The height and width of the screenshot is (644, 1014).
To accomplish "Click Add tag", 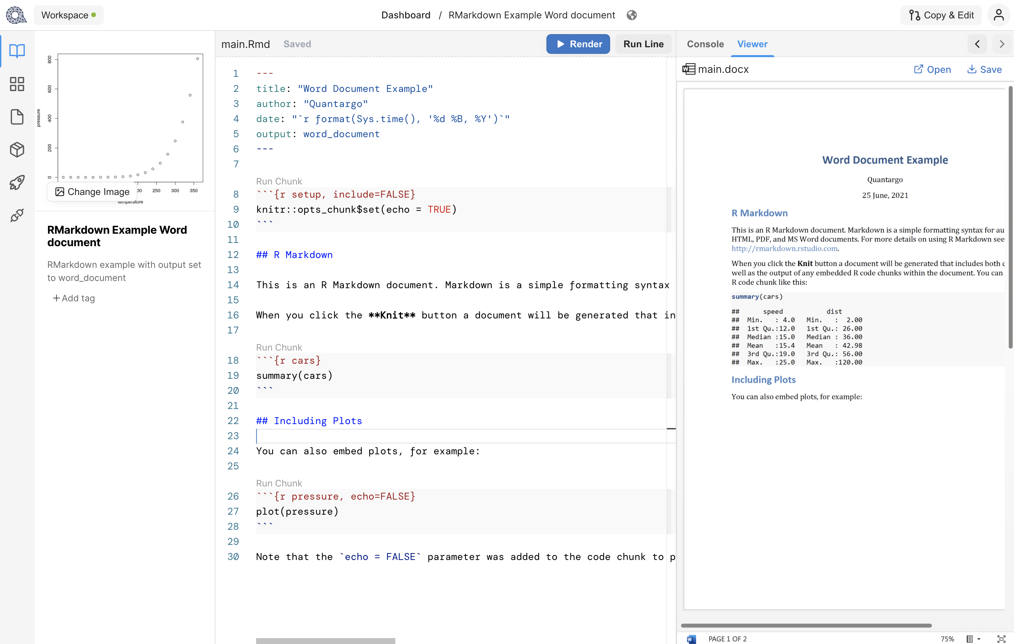I will 74,298.
